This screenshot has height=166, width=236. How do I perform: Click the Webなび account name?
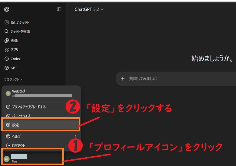pos(19,91)
